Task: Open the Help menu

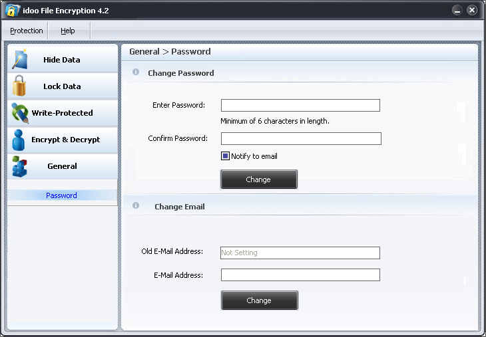Action: pyautogui.click(x=67, y=31)
